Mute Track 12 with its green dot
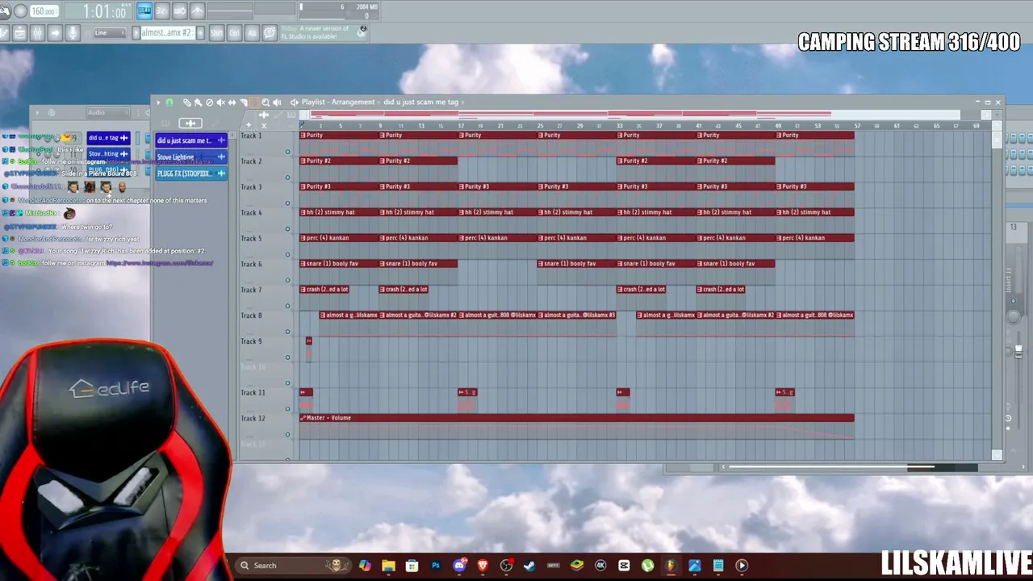The height and width of the screenshot is (581, 1033). (287, 435)
